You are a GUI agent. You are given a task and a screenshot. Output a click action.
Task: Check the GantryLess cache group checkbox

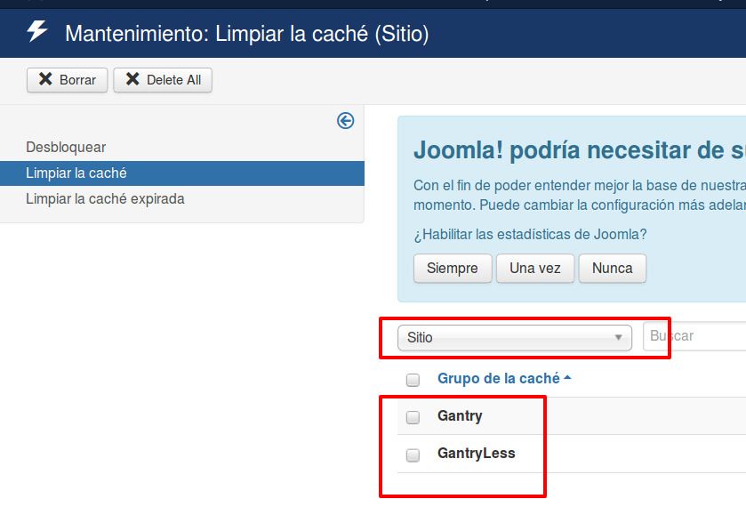tap(413, 455)
